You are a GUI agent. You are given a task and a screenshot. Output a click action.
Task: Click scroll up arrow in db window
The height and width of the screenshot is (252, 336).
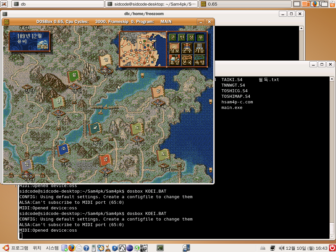pos(301,28)
